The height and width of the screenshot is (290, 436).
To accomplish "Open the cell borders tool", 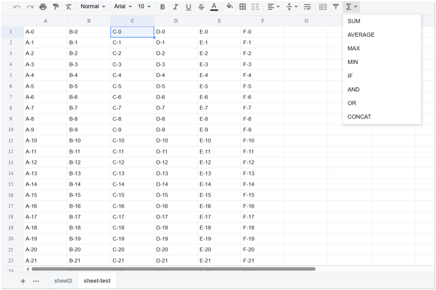I will pyautogui.click(x=243, y=7).
